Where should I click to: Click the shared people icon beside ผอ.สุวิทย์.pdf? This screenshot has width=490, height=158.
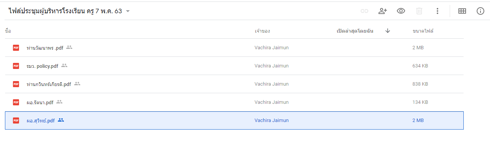click(61, 120)
